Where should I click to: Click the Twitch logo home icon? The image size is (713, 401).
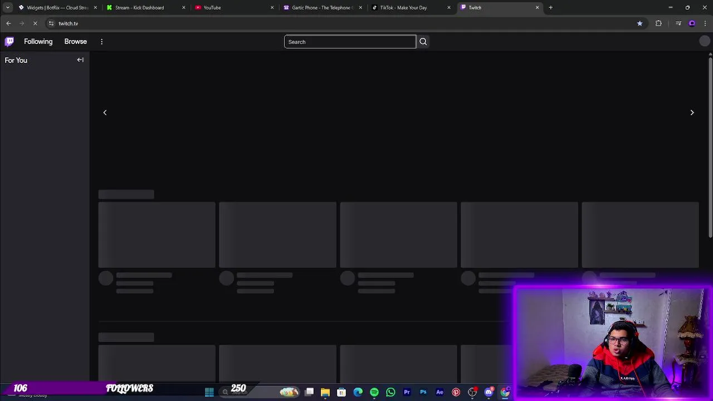point(9,41)
